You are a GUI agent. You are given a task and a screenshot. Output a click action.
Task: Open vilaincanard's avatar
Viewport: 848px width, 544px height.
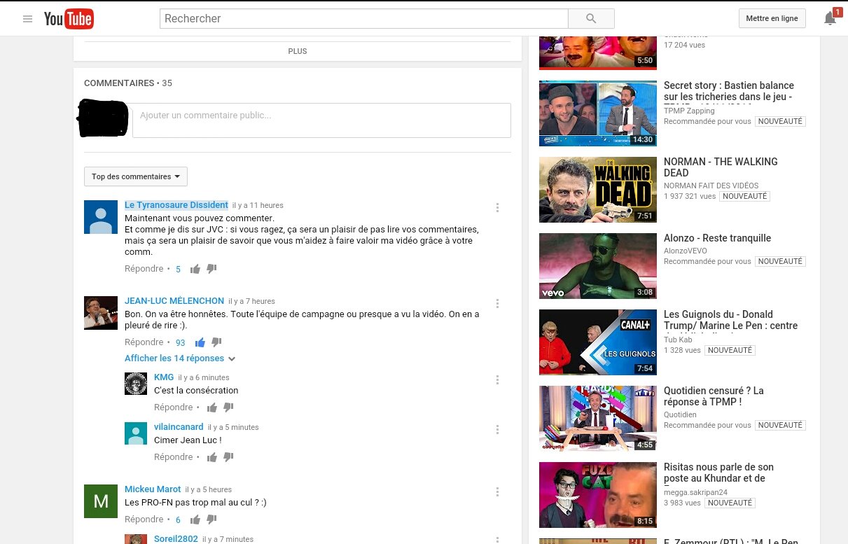pos(136,433)
